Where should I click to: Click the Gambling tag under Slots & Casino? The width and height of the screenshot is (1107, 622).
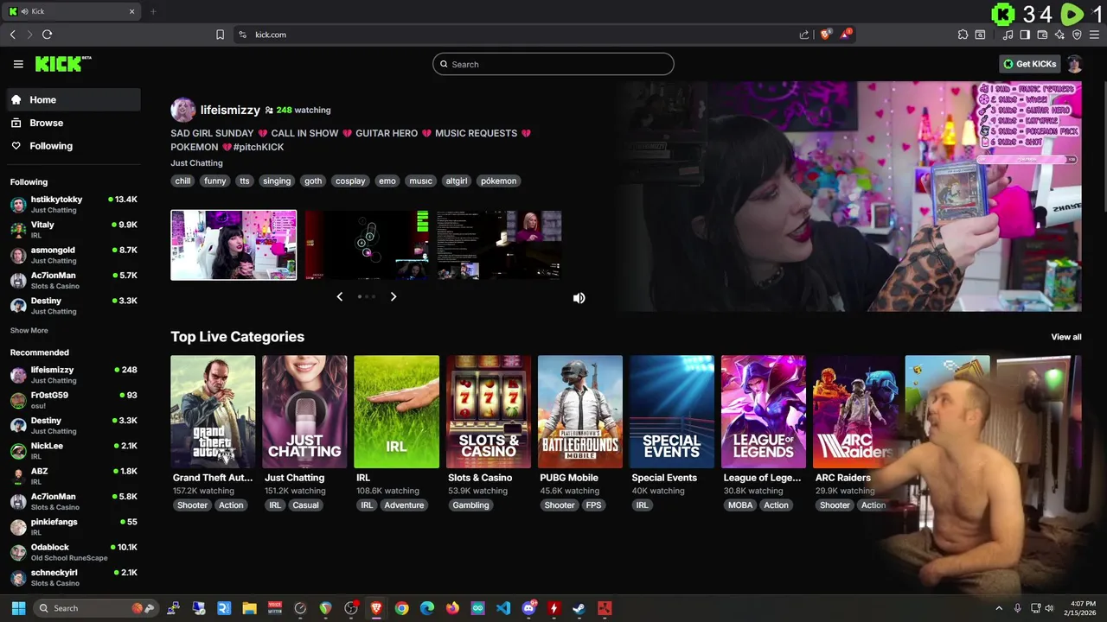470,505
